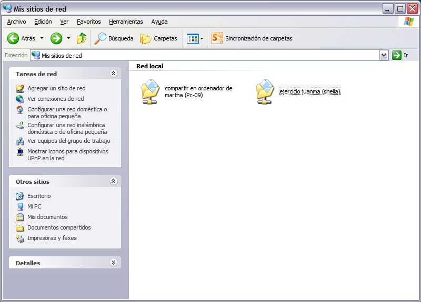Click Agregar un sitio de red icon
The width and height of the screenshot is (421, 302).
point(20,88)
